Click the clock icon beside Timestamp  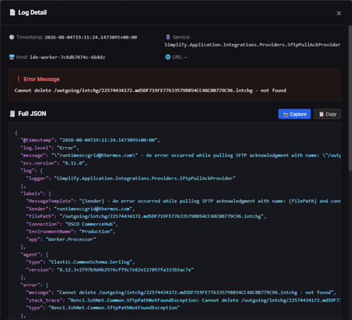click(11, 37)
